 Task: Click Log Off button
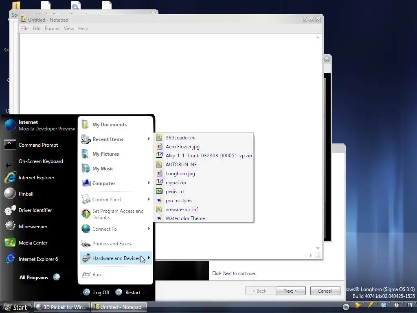pos(96,292)
